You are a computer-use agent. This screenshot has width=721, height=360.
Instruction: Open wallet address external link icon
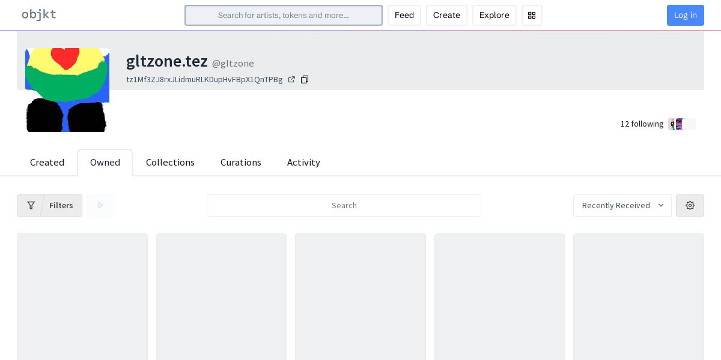pos(291,80)
